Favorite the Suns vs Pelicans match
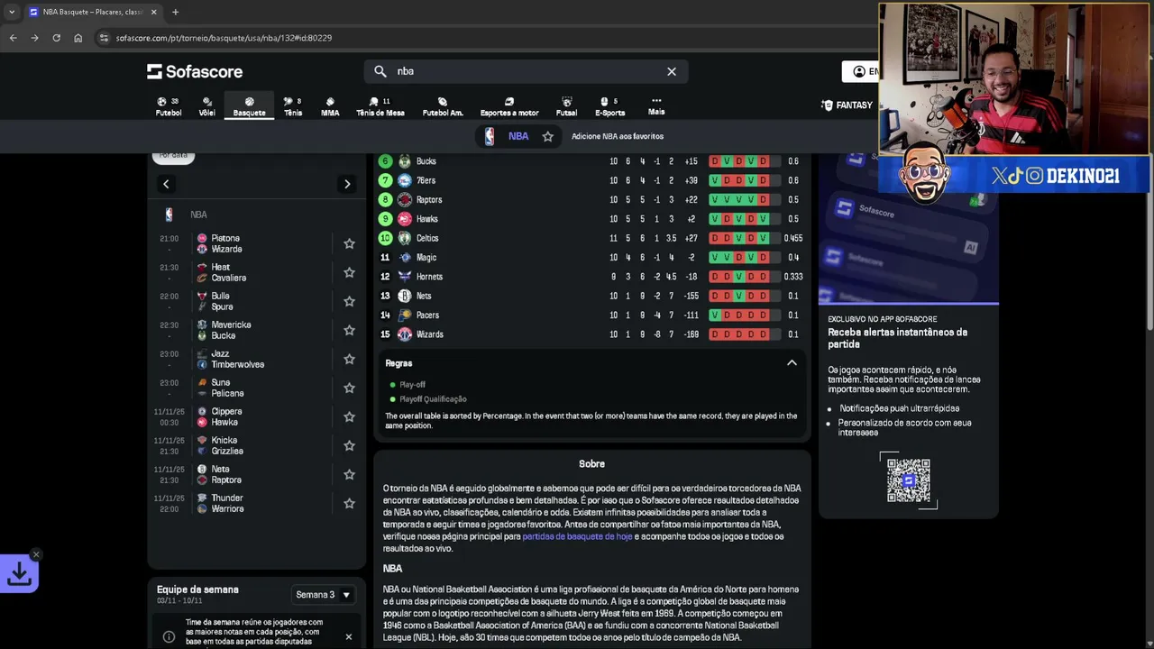 tap(349, 388)
